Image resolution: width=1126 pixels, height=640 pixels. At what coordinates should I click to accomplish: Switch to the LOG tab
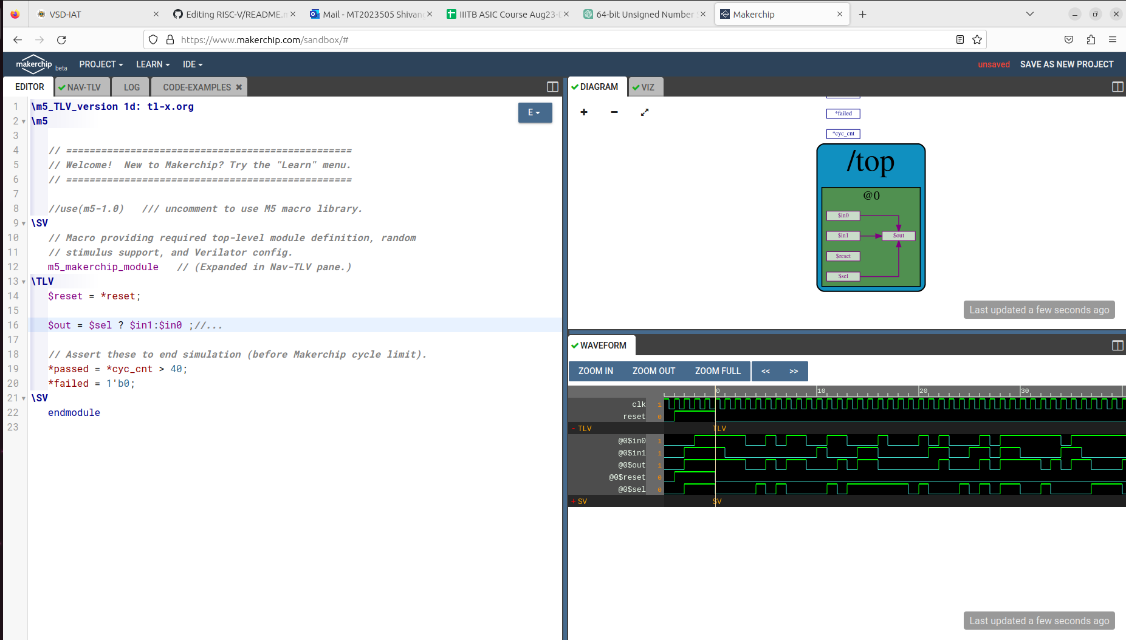point(130,86)
